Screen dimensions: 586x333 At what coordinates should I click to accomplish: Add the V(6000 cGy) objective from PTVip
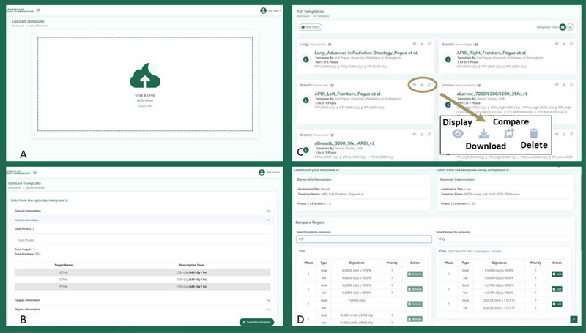pyautogui.click(x=557, y=274)
